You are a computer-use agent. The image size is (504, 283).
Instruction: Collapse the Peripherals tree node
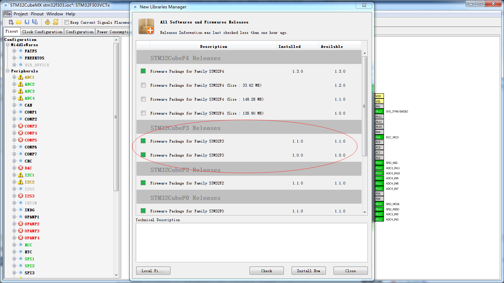7,71
